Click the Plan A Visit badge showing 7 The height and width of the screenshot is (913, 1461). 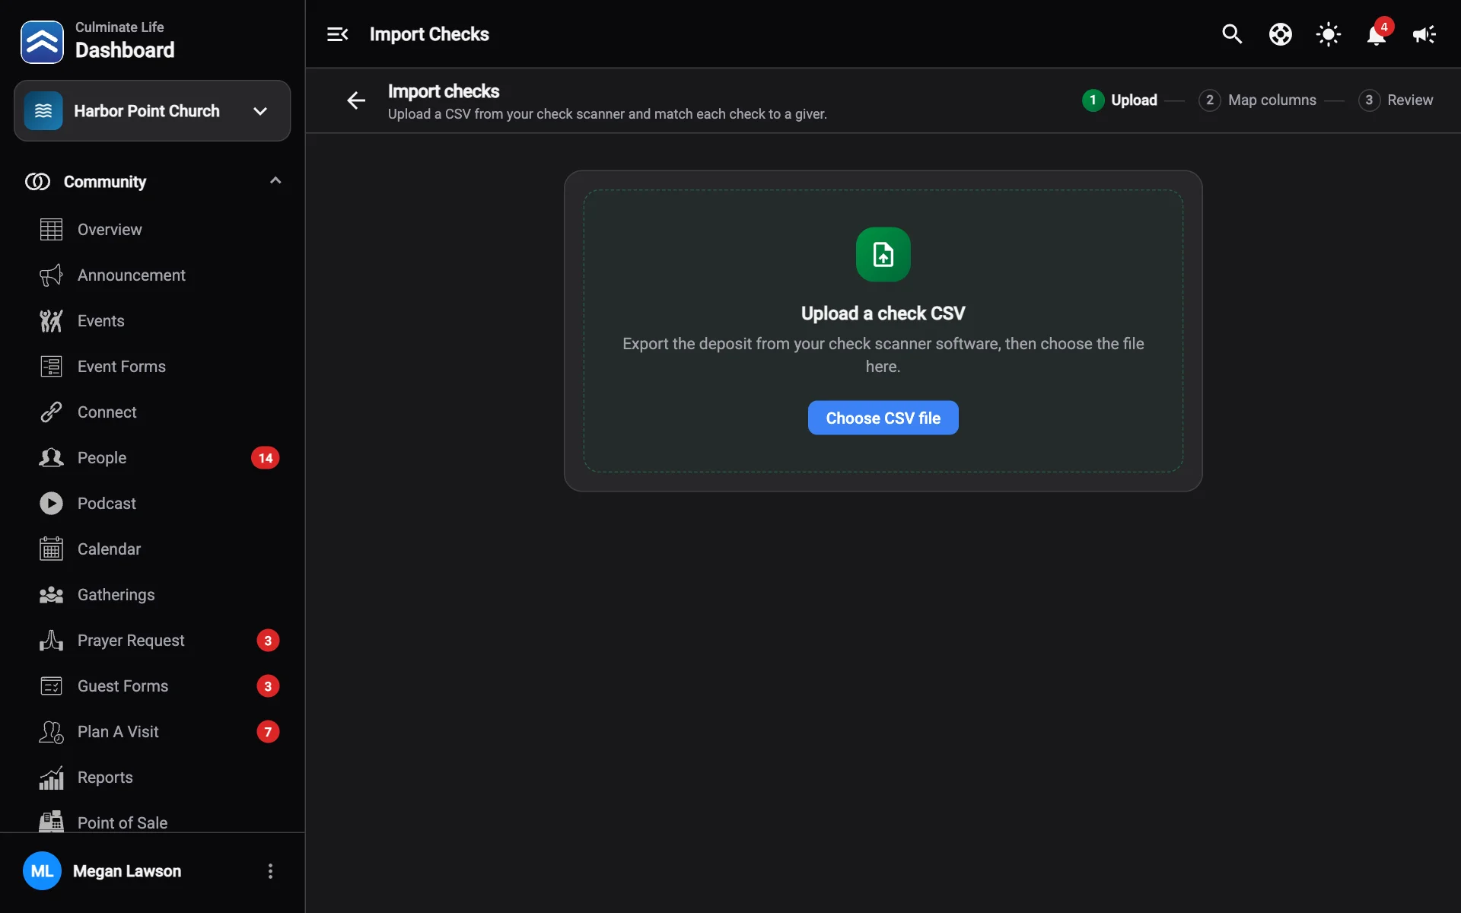pyautogui.click(x=268, y=732)
